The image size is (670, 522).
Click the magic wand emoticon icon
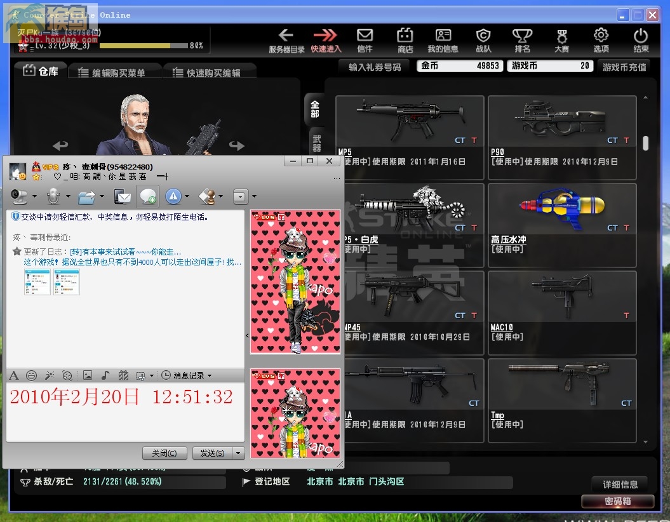pos(50,375)
